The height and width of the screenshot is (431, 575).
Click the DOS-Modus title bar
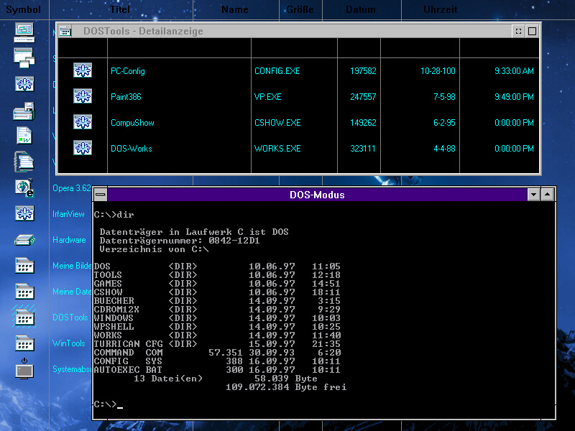click(x=316, y=195)
